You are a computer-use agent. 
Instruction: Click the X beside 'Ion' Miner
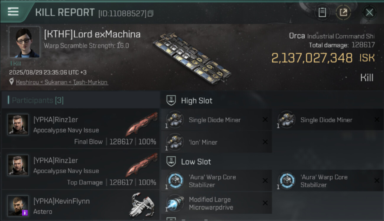coord(265,142)
